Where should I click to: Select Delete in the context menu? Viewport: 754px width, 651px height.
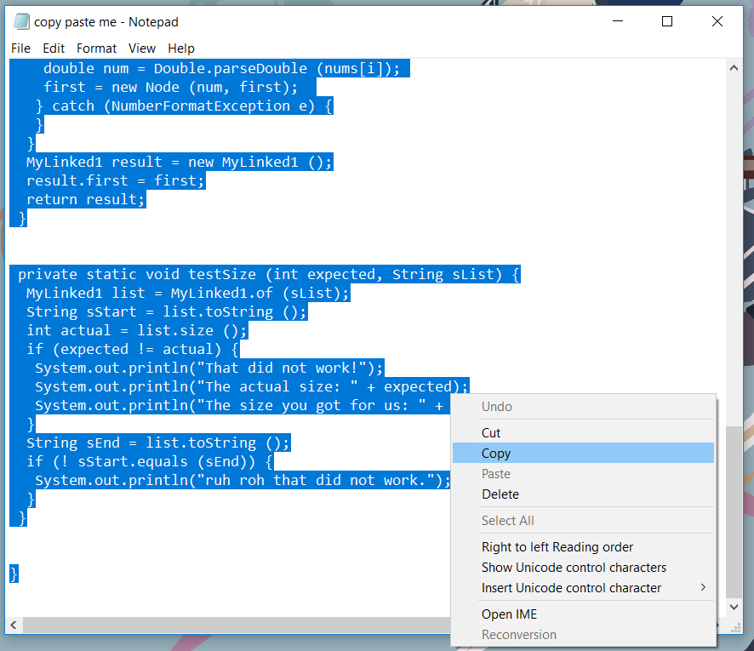point(583,494)
